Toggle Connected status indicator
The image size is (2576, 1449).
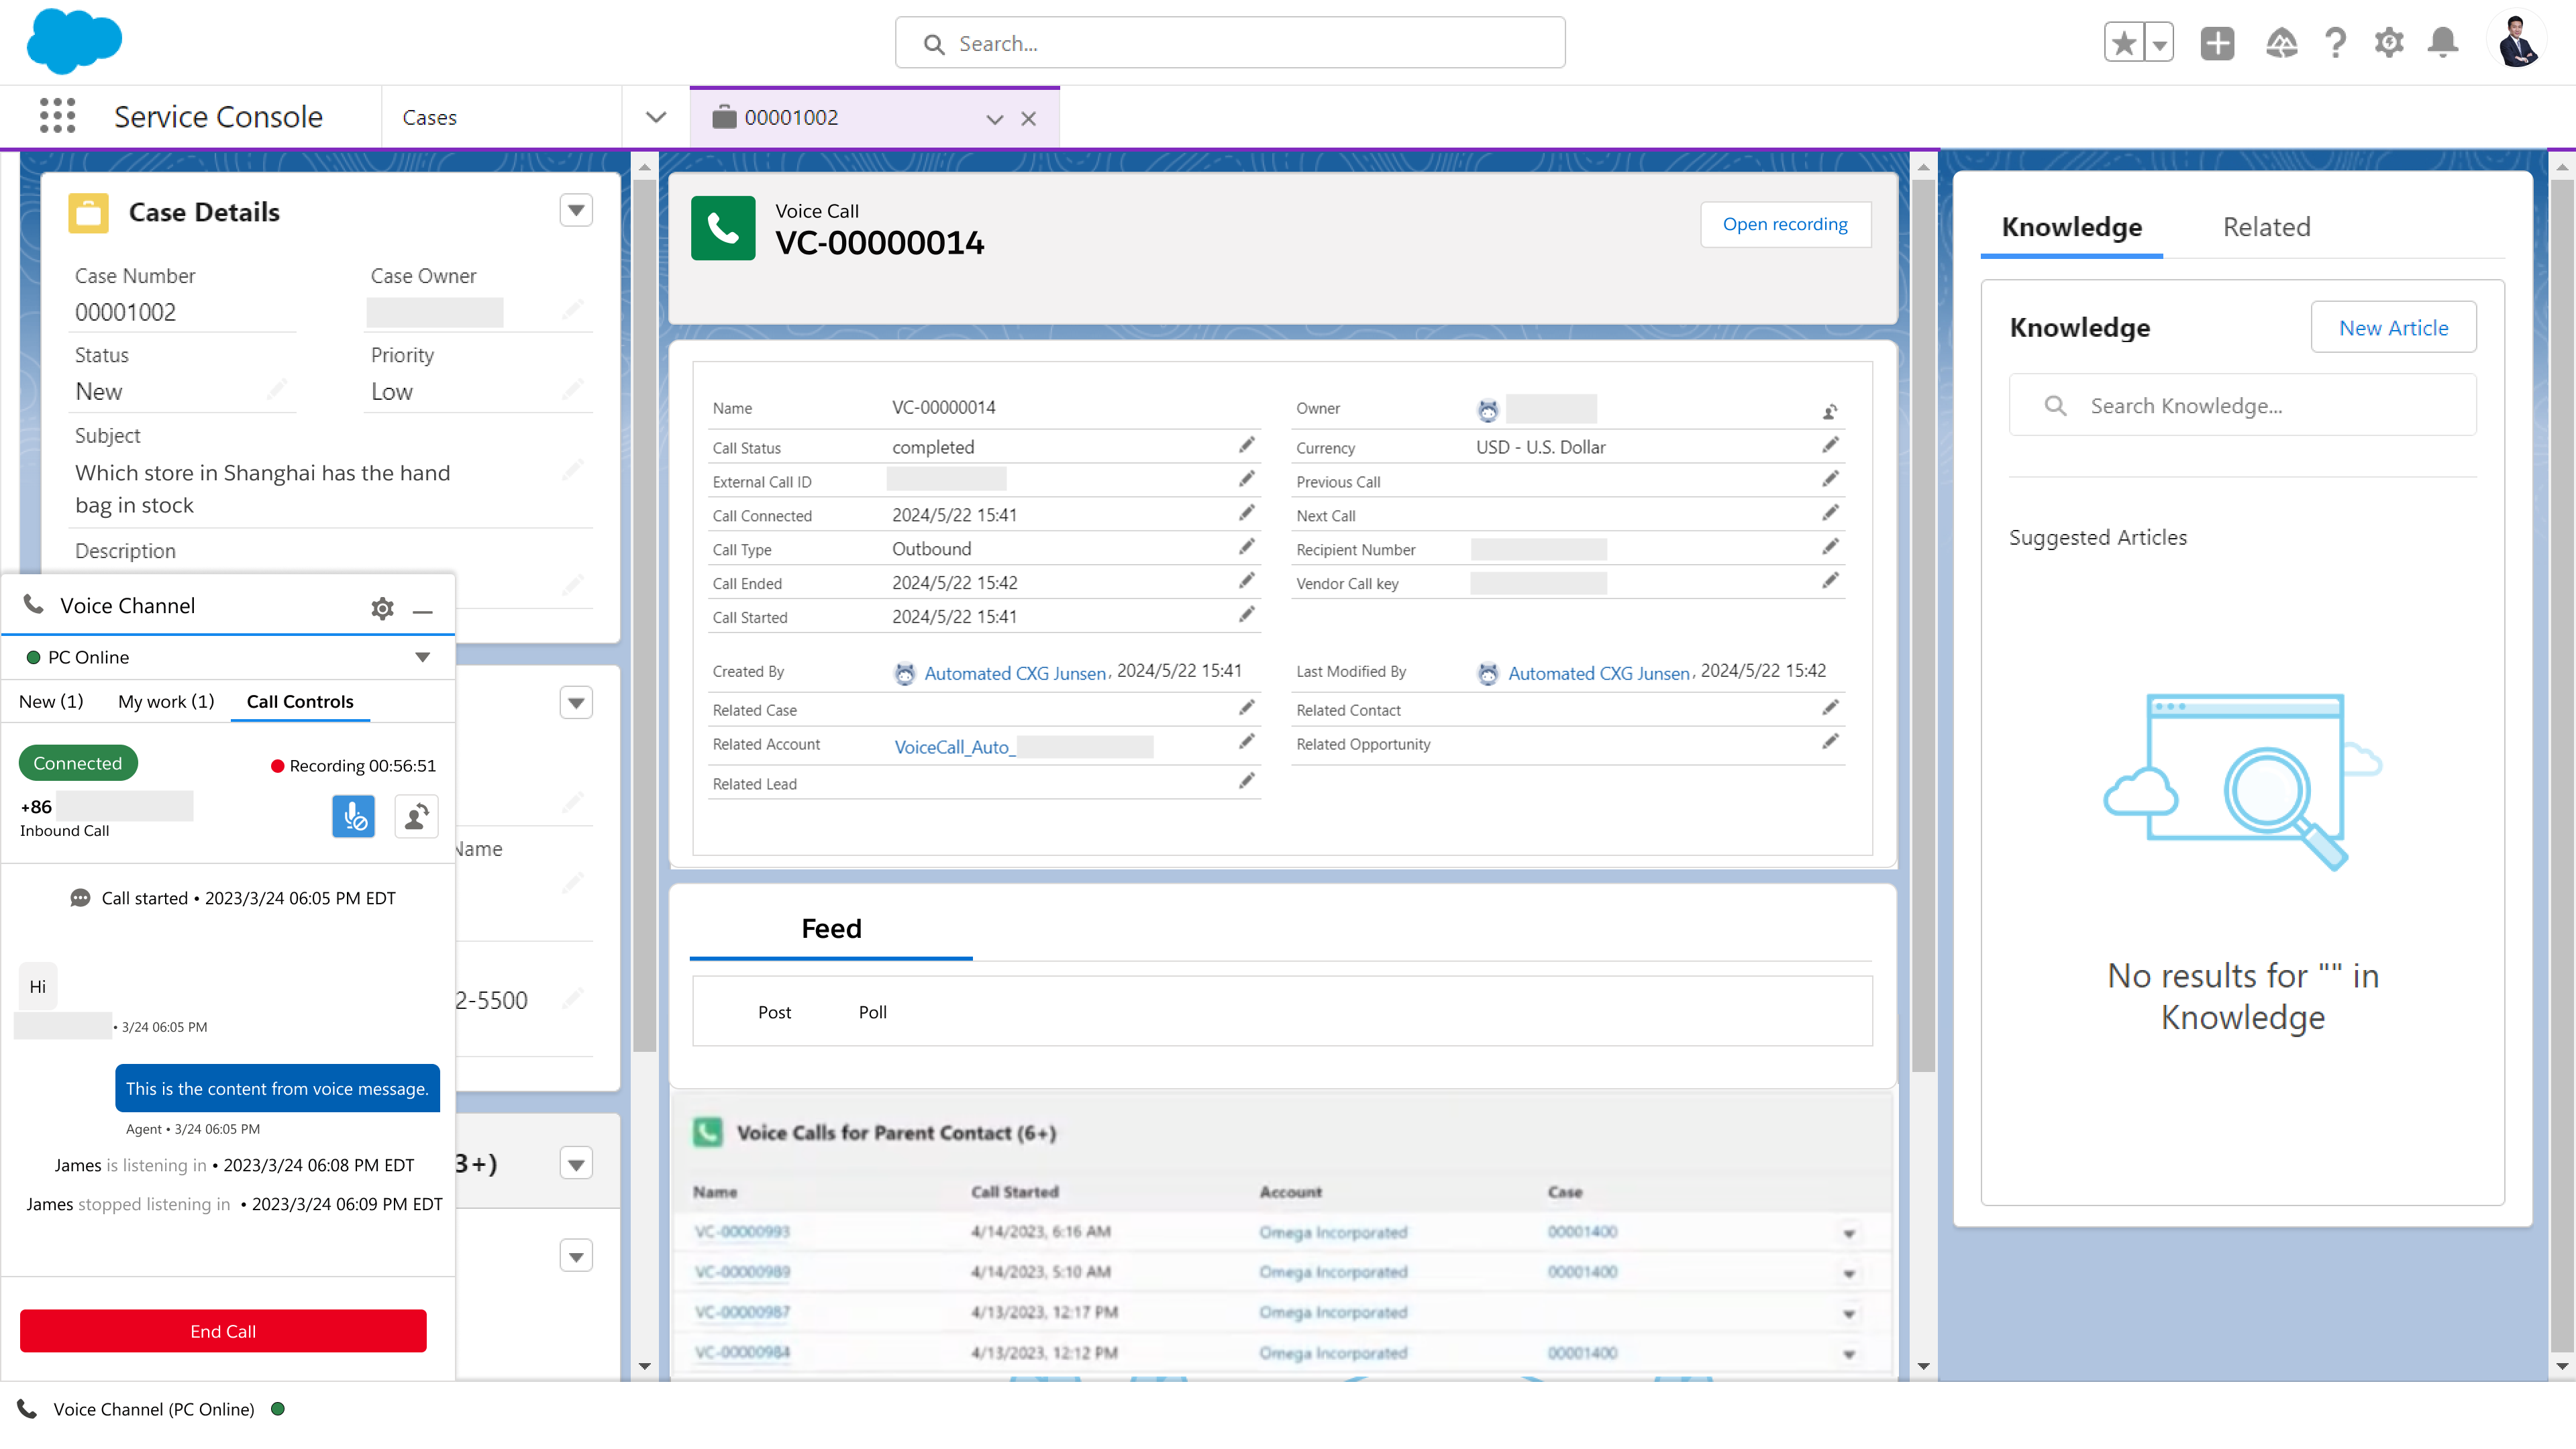click(x=76, y=763)
